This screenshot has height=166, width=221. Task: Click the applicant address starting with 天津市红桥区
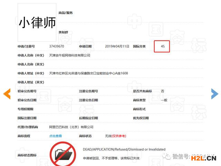pos(88,73)
